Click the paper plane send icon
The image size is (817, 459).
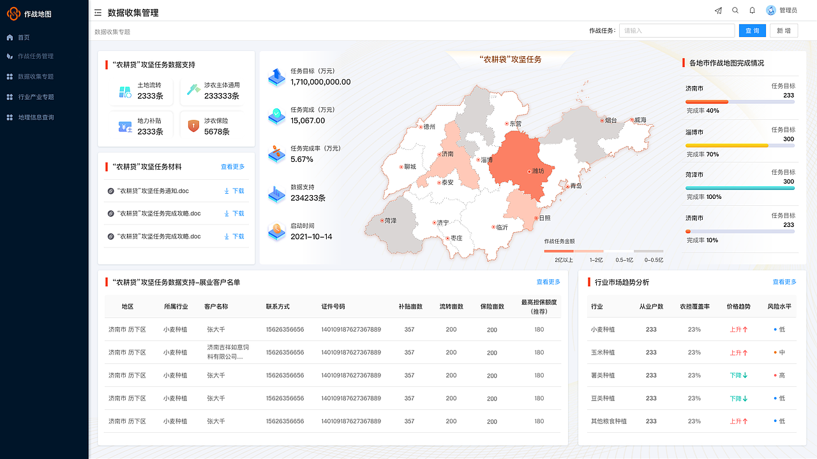click(x=718, y=10)
